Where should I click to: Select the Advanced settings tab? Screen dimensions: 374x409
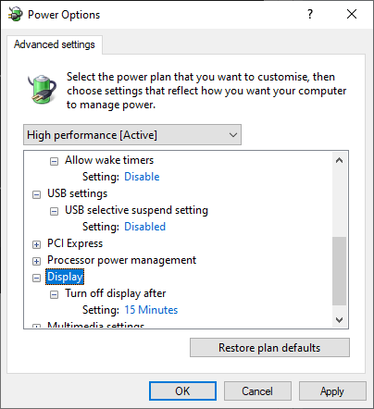coord(55,44)
